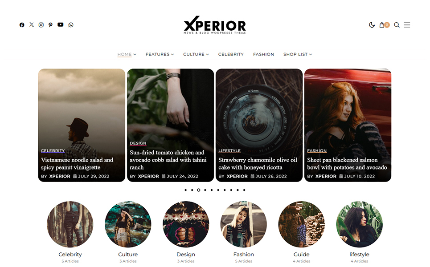
Task: Expand the Home menu dropdown
Action: 127,54
